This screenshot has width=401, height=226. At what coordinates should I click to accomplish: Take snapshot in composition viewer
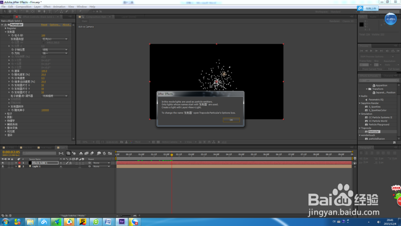click(x=122, y=142)
